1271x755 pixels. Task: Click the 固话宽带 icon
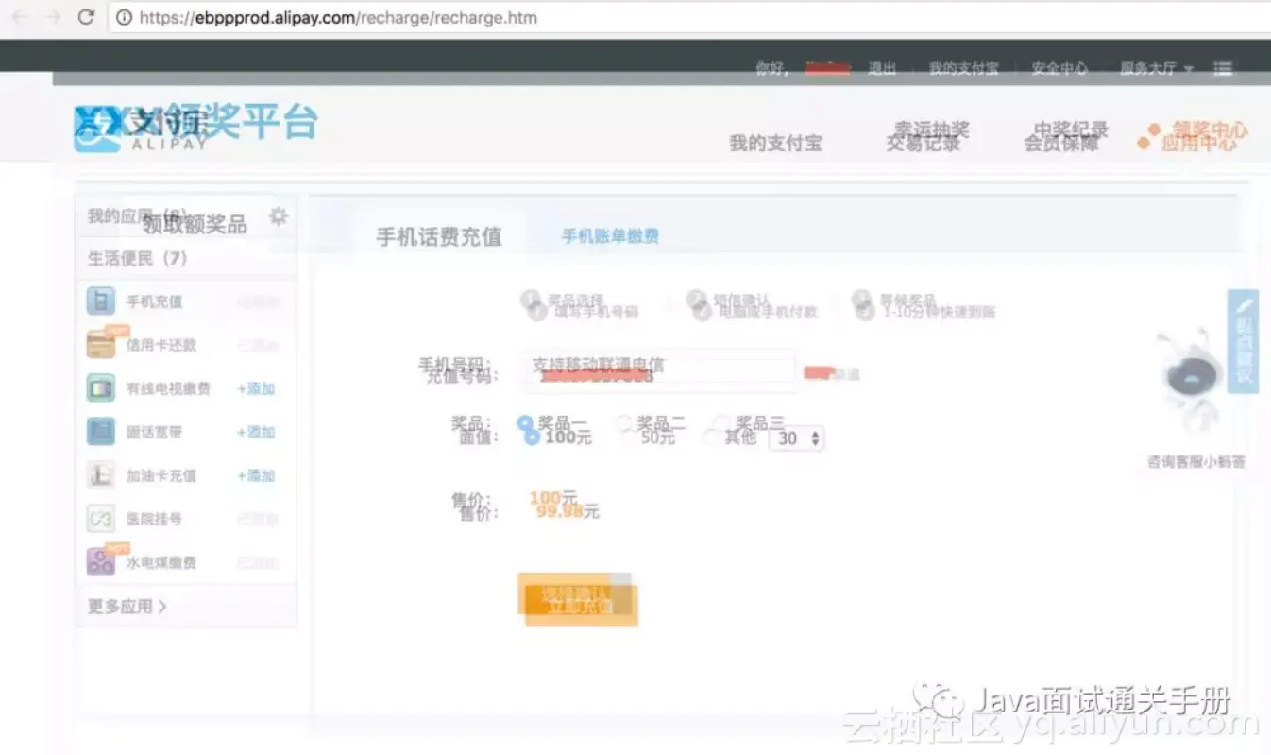(101, 431)
